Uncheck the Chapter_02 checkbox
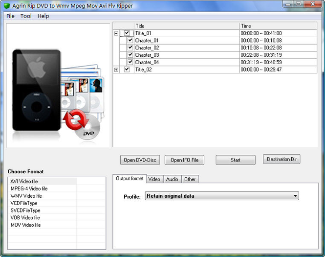Image resolution: width=325 pixels, height=257 pixels. (130, 47)
